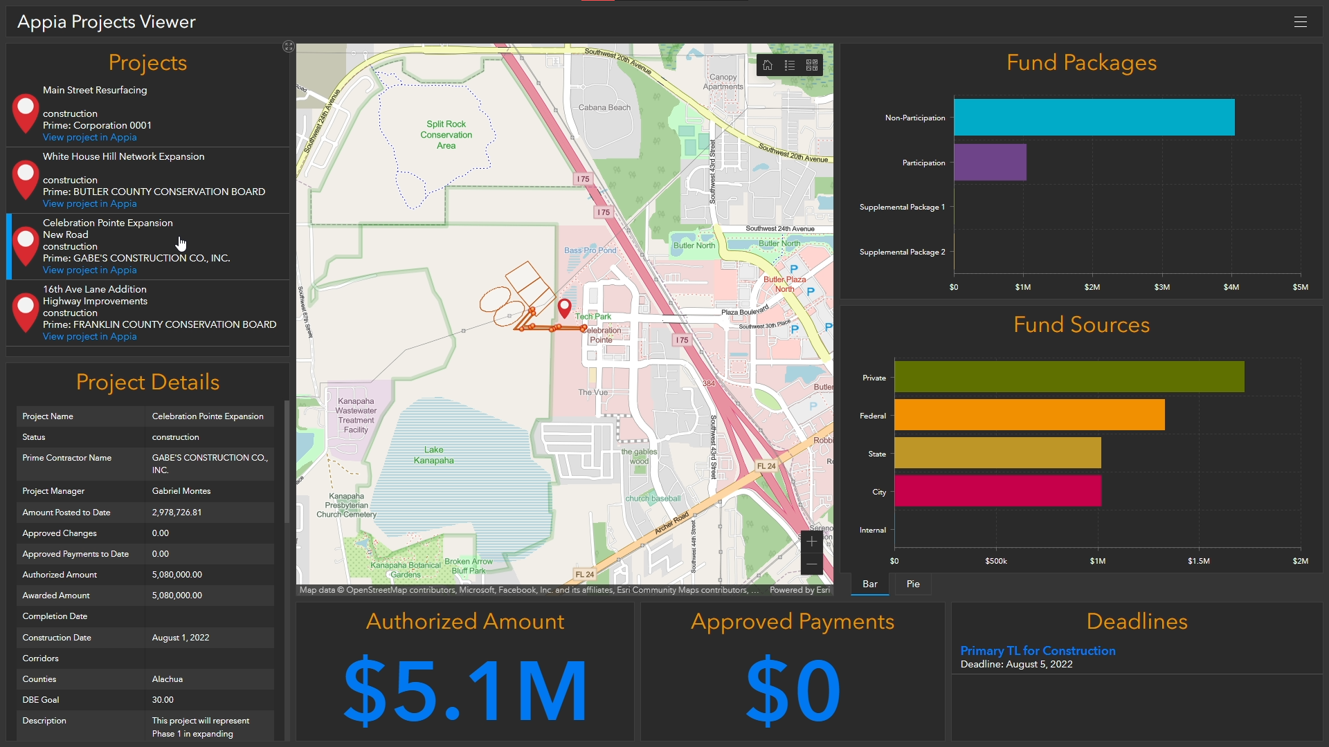
Task: Open the map legend list icon
Action: coord(790,65)
